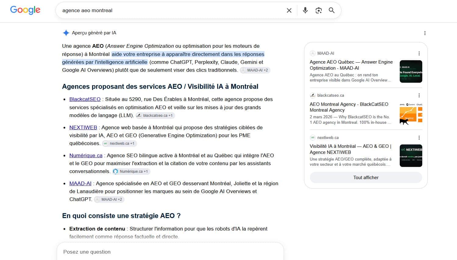Open the BlackcatSEO link in the list
Screen dimensions: 457x260
(85, 99)
